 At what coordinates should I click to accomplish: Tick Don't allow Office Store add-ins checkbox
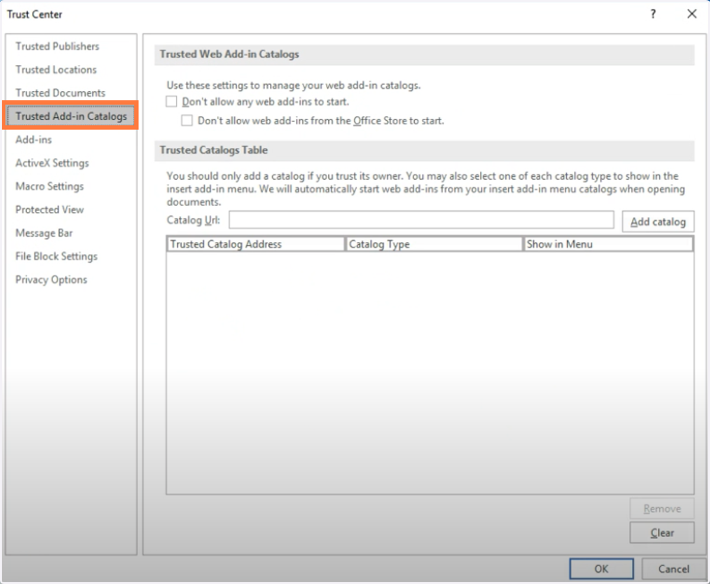[x=187, y=121]
